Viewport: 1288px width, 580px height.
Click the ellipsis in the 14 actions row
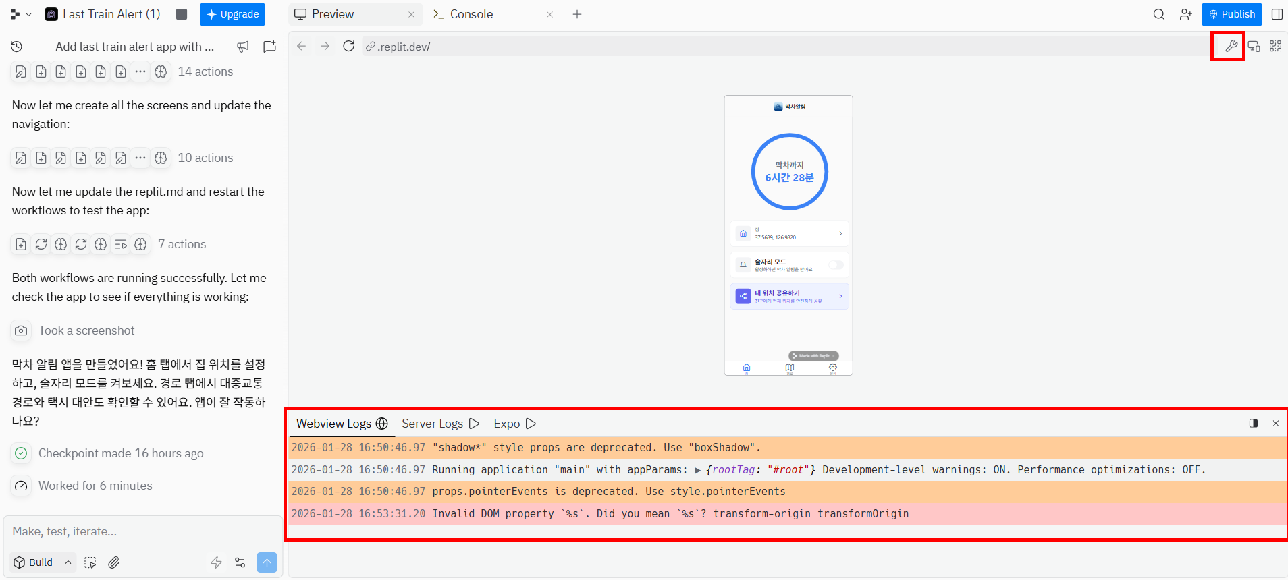(x=140, y=71)
